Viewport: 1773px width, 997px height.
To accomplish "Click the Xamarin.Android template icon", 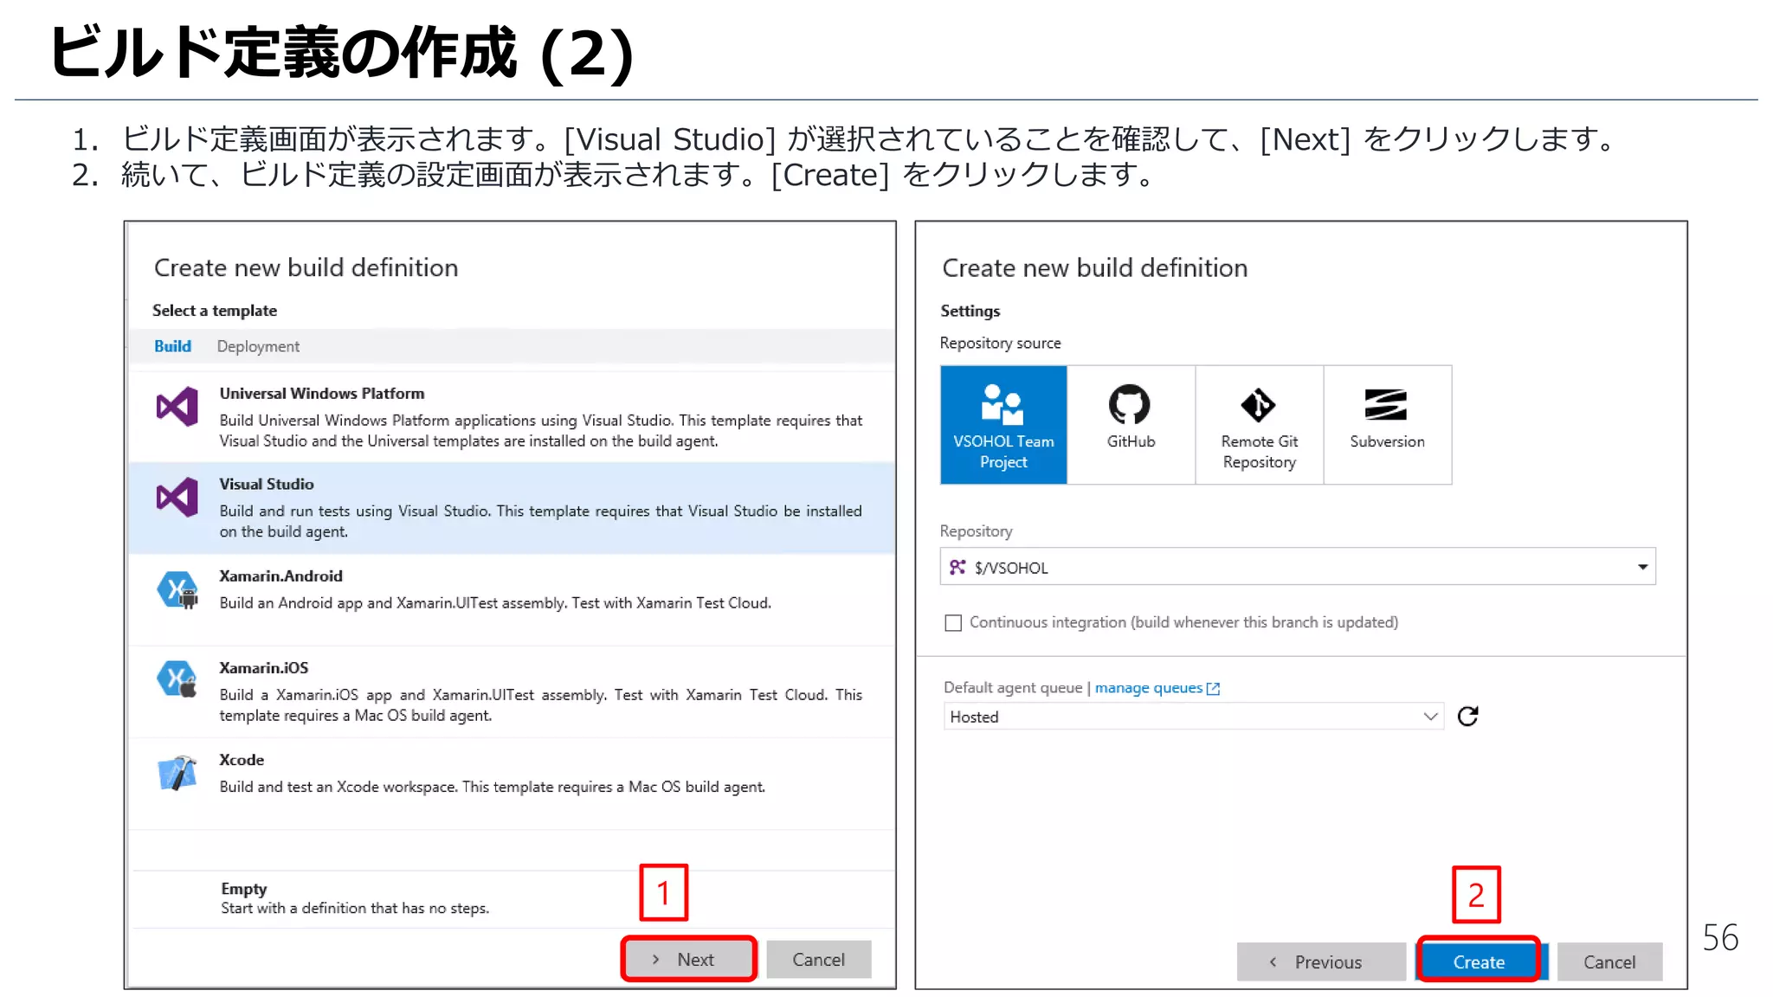I will click(177, 590).
